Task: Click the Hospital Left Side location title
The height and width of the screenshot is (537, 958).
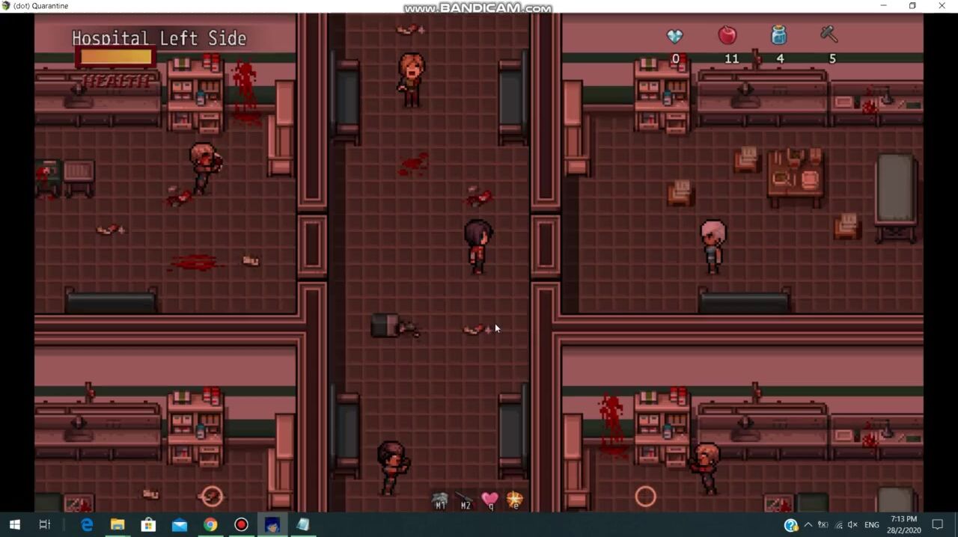Action: (159, 38)
